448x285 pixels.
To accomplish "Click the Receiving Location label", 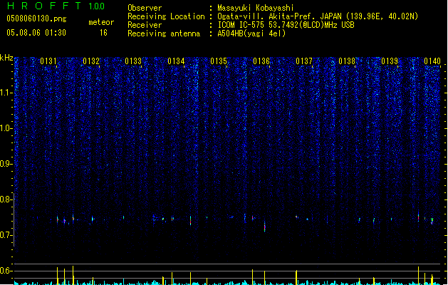I will [x=166, y=16].
